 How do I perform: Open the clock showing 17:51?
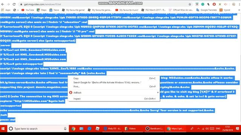(x=227, y=129)
